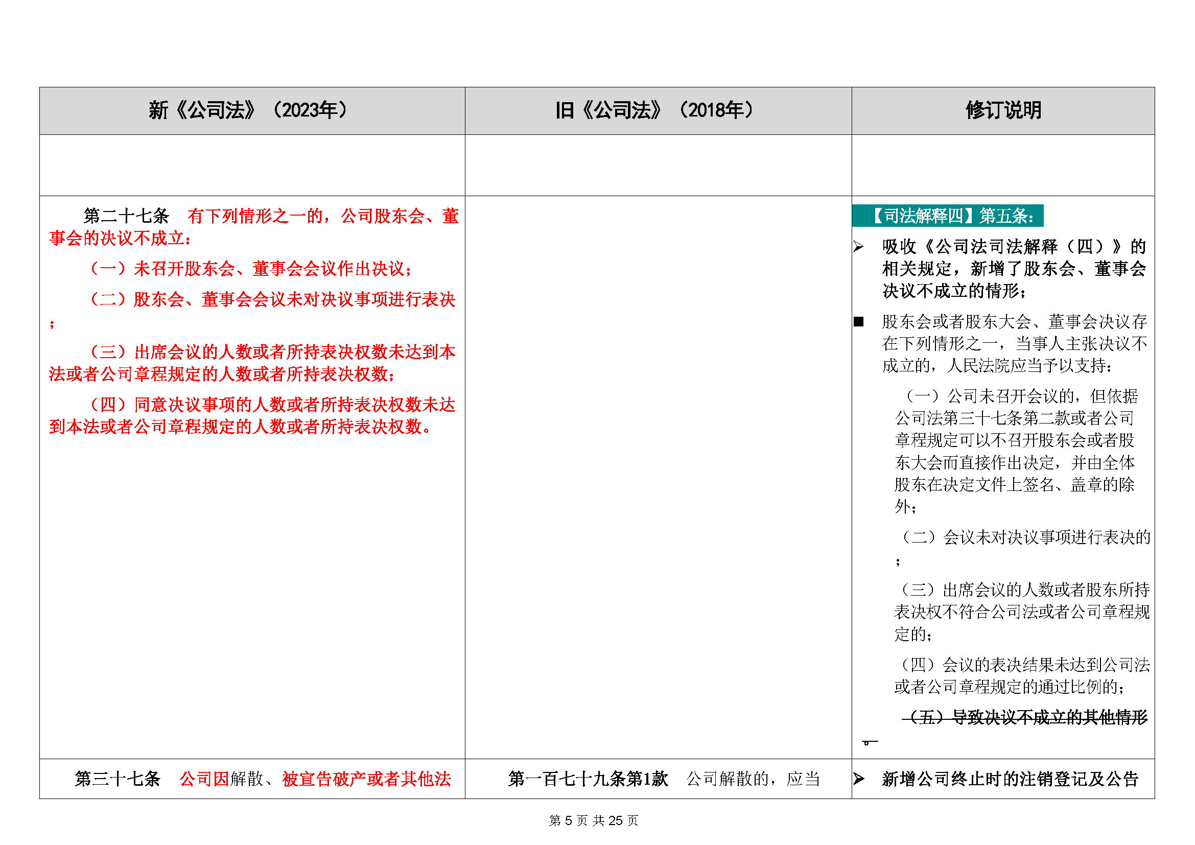Click the teal highlighted 【司法解释四】第五条 label

pyautogui.click(x=947, y=216)
